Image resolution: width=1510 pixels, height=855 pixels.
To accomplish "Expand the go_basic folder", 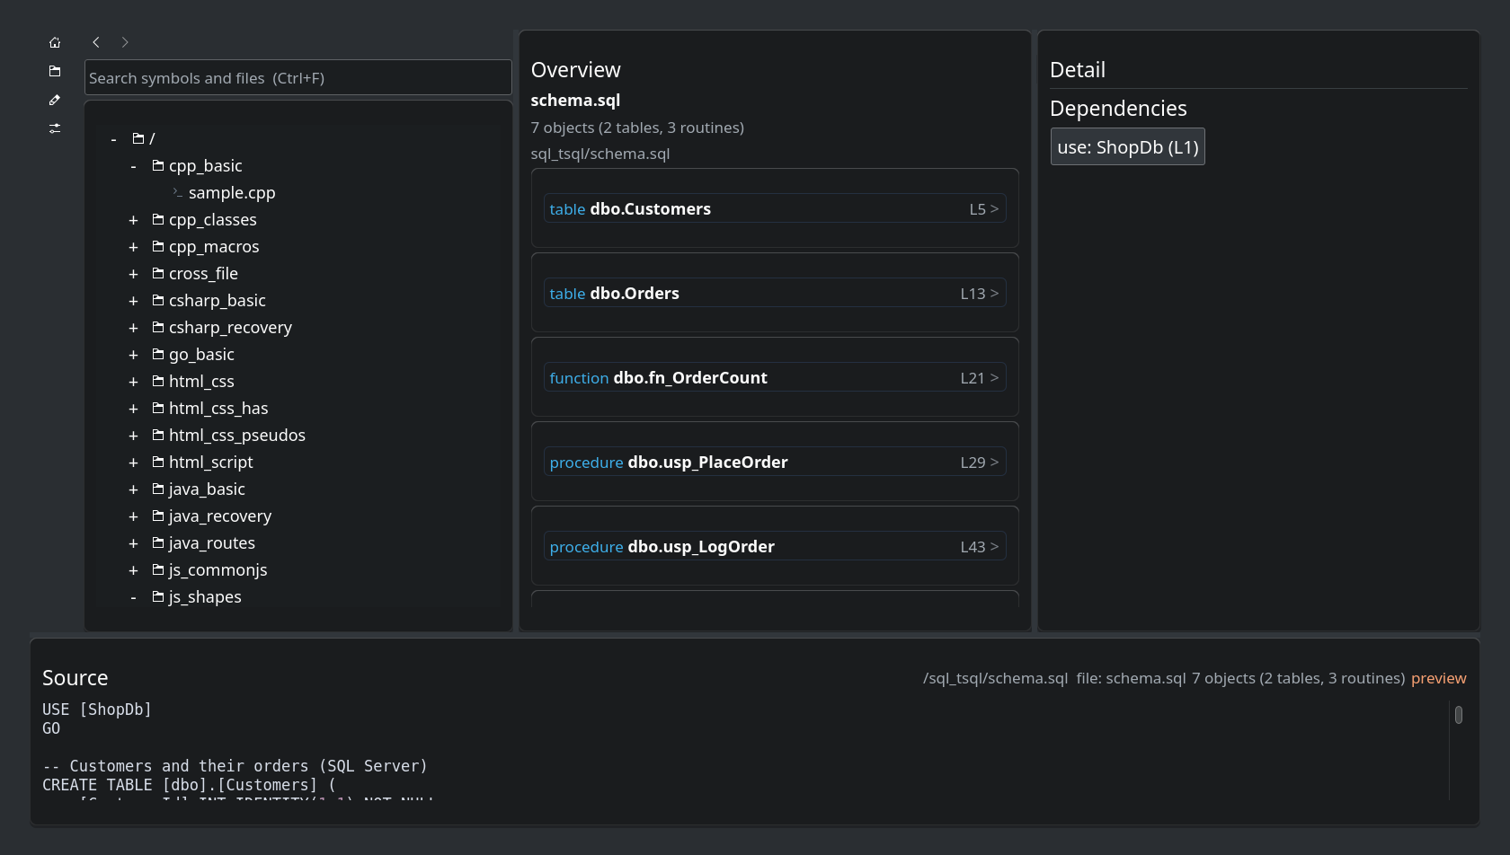I will point(133,355).
